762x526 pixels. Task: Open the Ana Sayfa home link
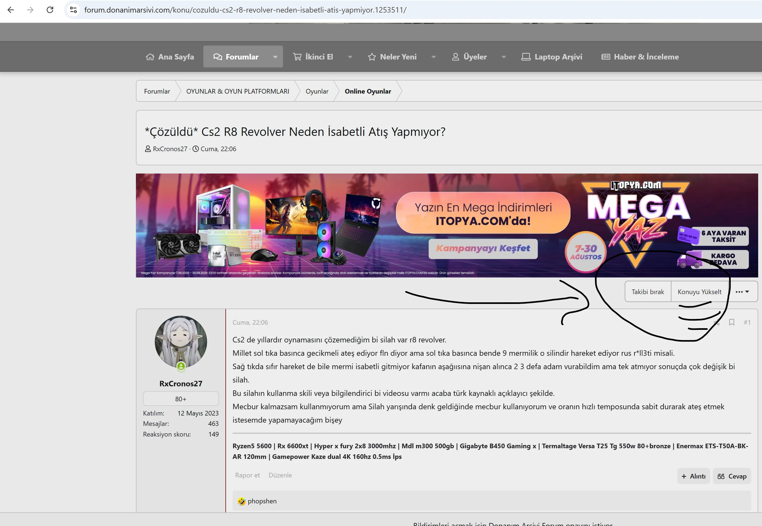170,57
